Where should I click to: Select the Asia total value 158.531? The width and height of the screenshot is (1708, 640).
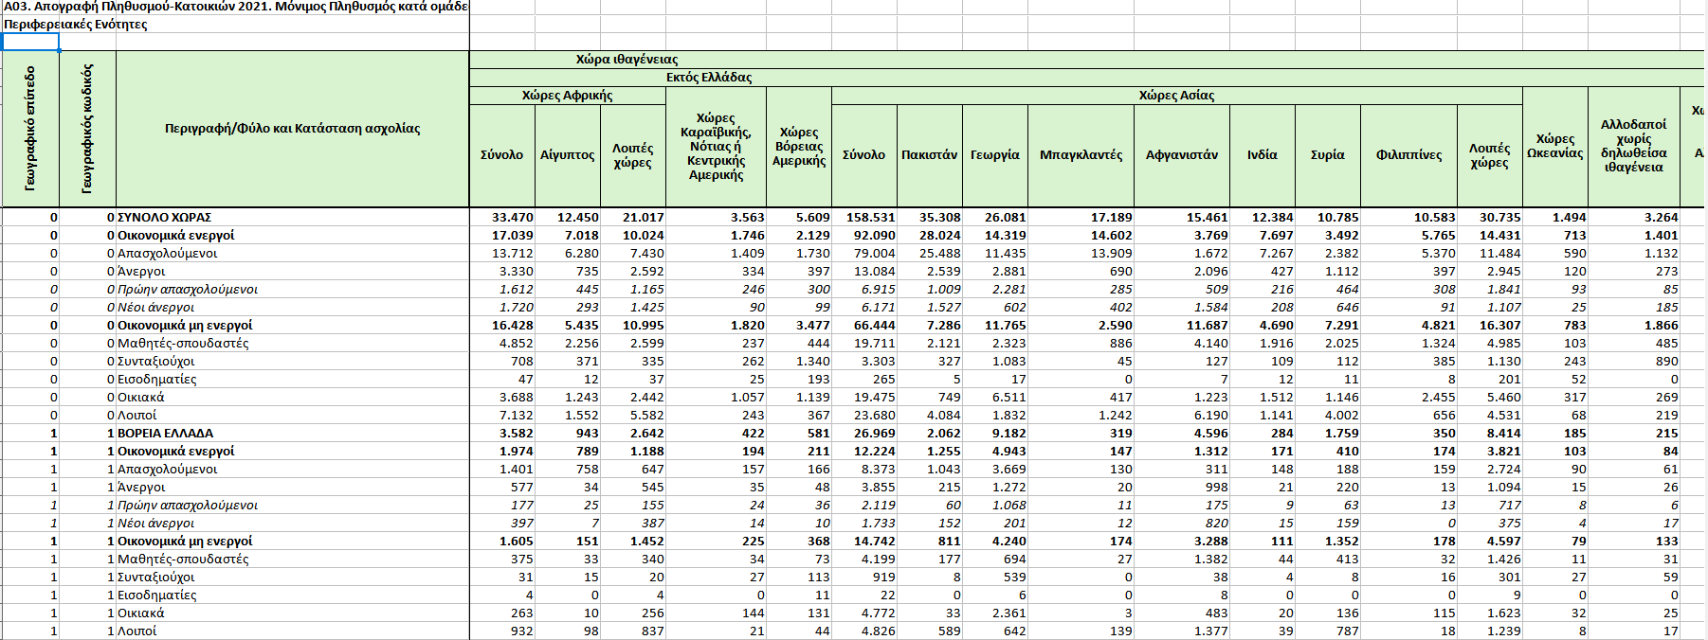point(871,218)
